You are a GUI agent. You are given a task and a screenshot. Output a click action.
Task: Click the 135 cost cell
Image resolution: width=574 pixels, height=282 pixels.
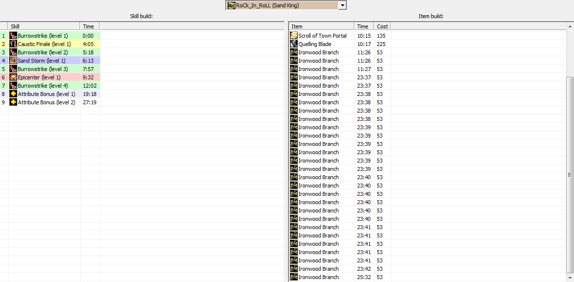coord(383,36)
